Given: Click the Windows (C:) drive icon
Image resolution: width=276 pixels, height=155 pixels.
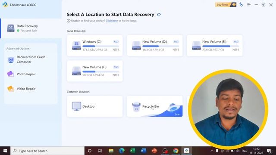Looking at the screenshot, I should click(76, 46).
